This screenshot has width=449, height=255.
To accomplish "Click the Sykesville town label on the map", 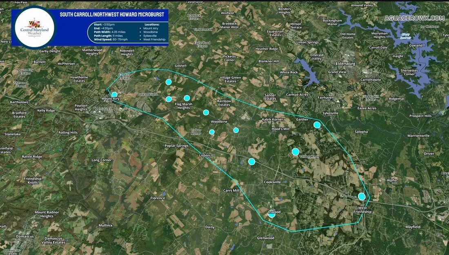I will coord(331,113).
